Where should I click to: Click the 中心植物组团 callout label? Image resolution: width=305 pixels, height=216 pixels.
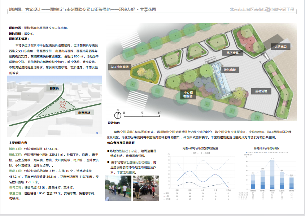(188, 95)
